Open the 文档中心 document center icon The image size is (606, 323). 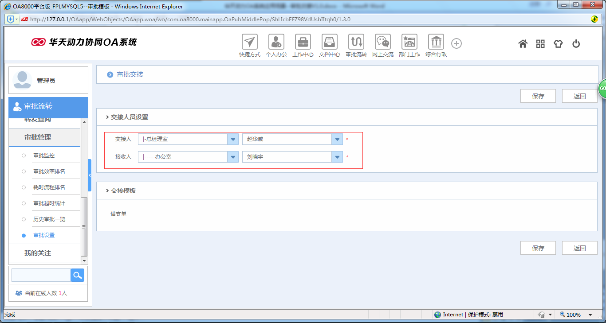pyautogui.click(x=329, y=42)
